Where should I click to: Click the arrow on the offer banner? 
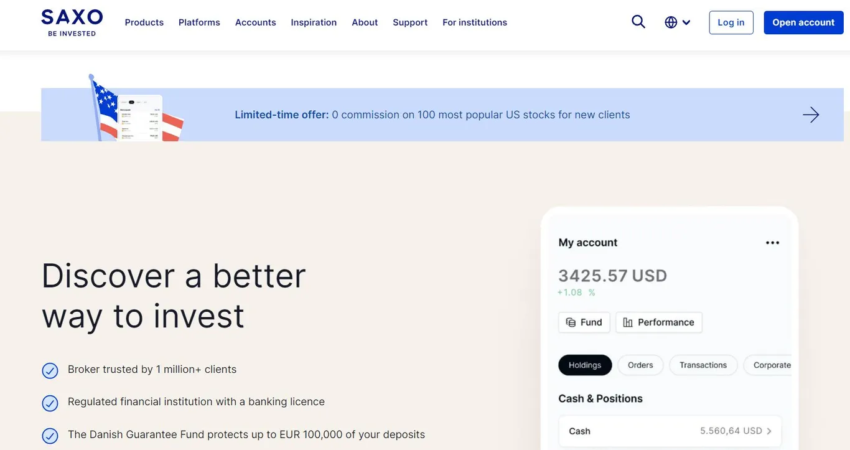pos(811,115)
